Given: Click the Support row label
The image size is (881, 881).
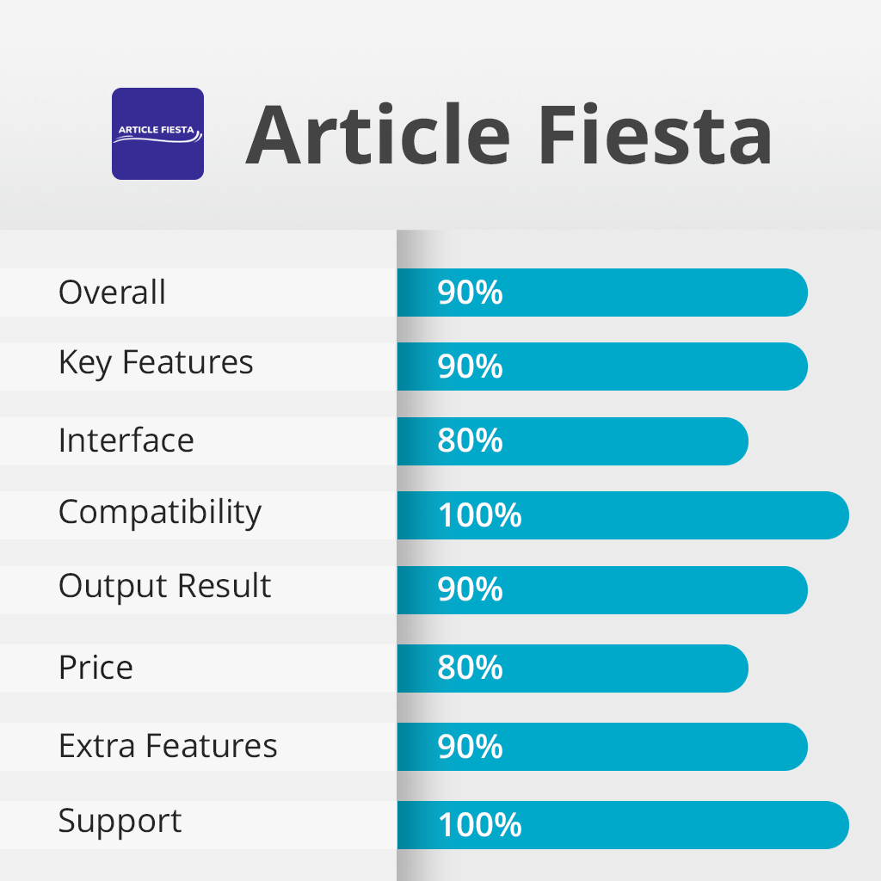Looking at the screenshot, I should click(120, 822).
